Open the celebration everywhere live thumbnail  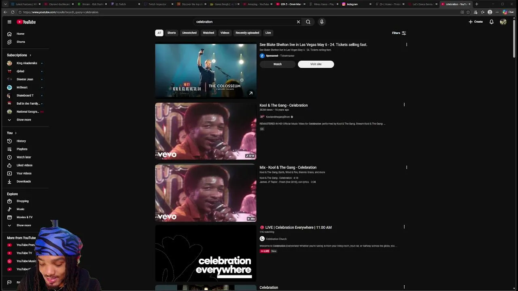click(206, 253)
